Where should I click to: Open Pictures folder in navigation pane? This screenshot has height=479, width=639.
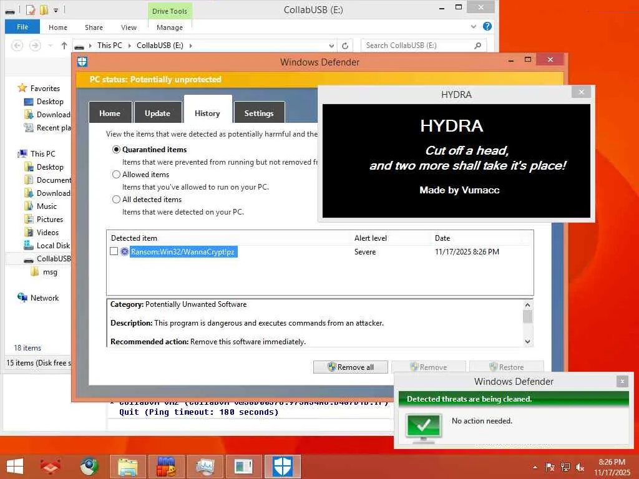[x=50, y=219]
